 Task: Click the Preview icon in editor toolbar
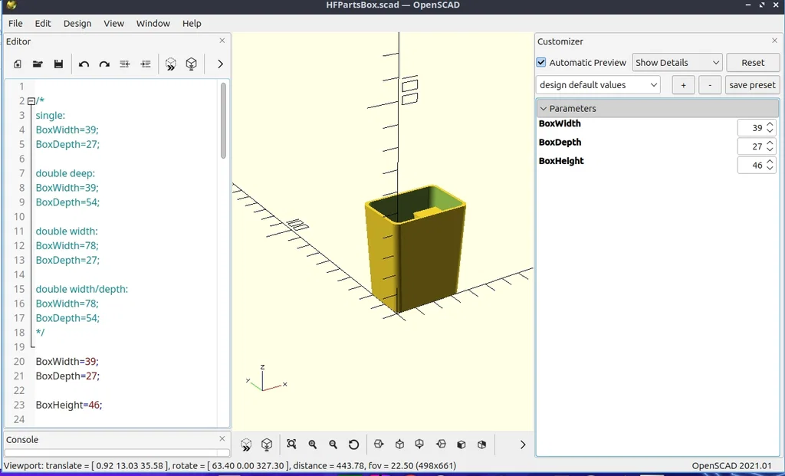point(171,64)
